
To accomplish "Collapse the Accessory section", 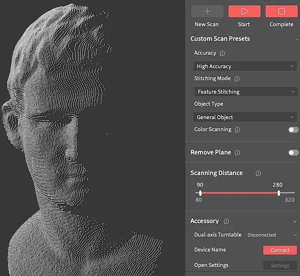I will [295, 221].
